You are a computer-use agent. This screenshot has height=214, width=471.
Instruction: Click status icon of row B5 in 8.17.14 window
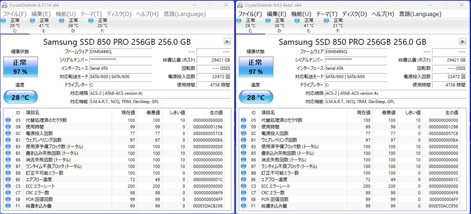(8, 153)
